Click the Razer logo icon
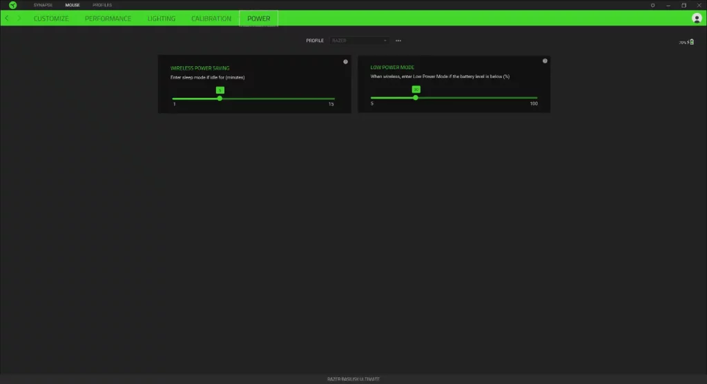The width and height of the screenshot is (707, 384). [x=12, y=5]
